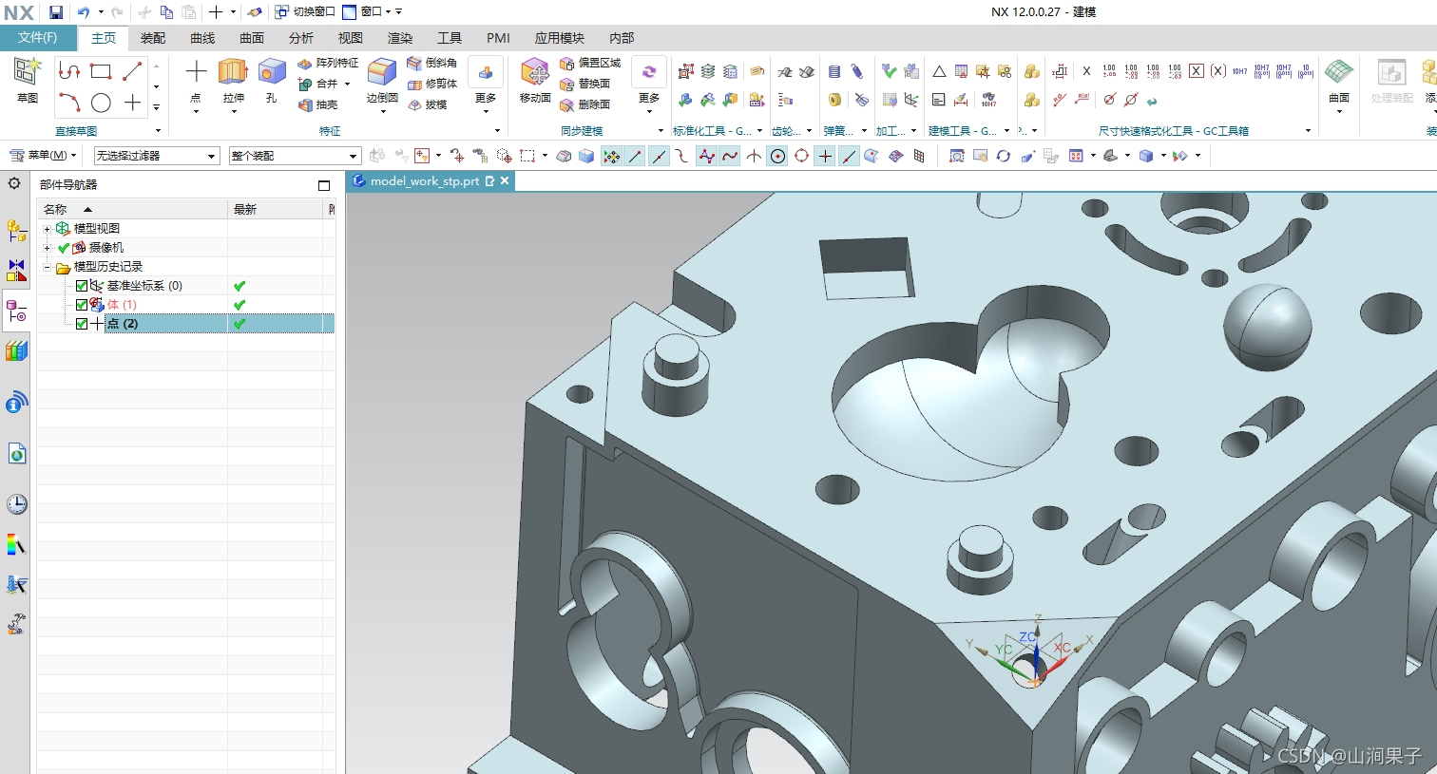Toggle the snap control point option

pos(706,156)
